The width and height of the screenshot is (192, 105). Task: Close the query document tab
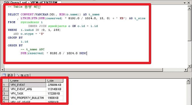189,3
